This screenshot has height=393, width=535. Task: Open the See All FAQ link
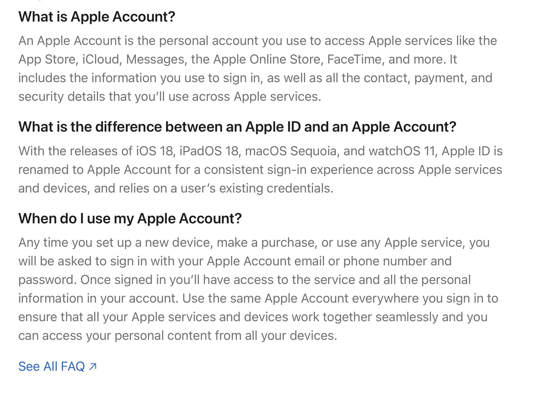pos(52,367)
